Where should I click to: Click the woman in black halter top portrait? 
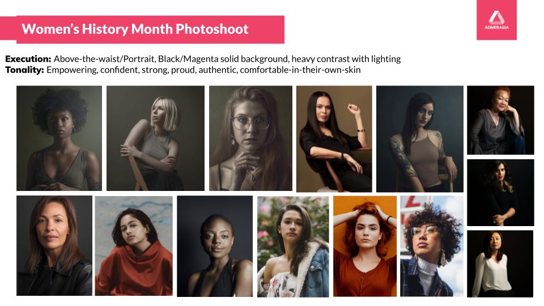[215, 246]
